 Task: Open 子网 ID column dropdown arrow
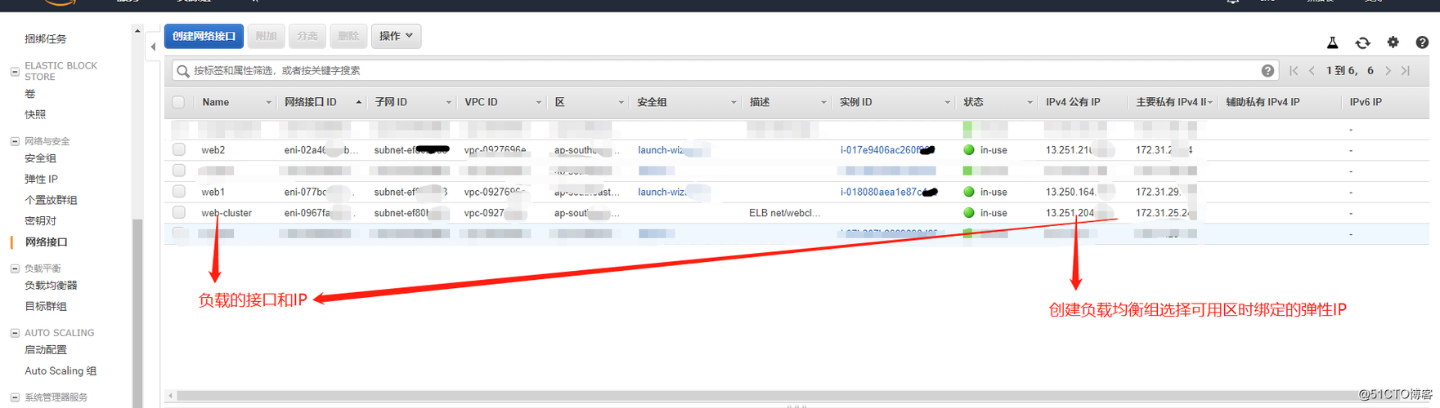448,103
